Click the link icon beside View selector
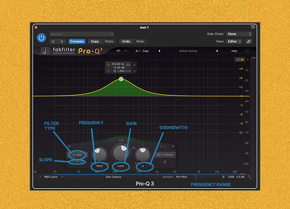290x209 pixels. click(249, 41)
